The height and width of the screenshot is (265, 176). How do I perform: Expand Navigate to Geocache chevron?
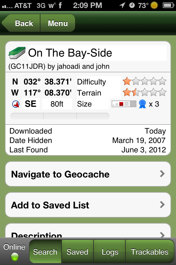162,174
